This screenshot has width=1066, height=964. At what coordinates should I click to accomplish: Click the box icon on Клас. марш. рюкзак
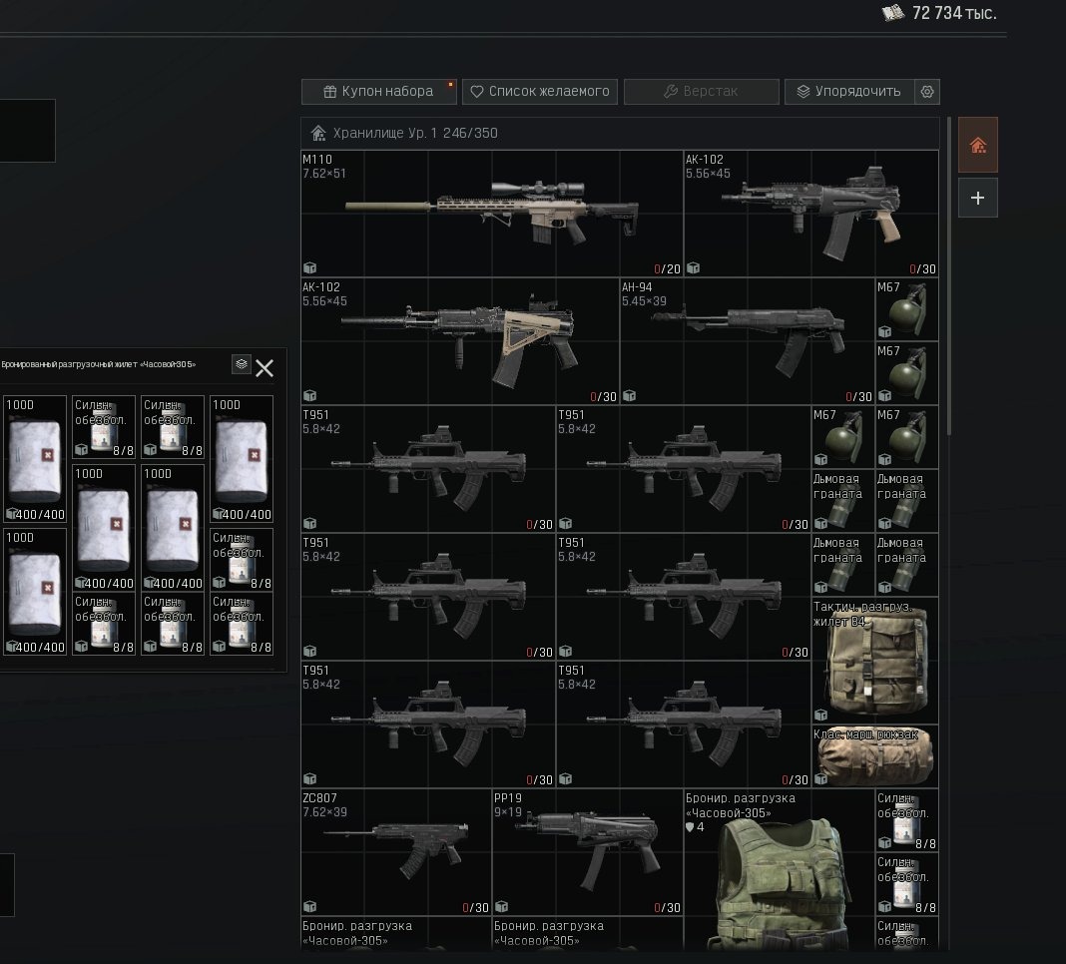820,779
